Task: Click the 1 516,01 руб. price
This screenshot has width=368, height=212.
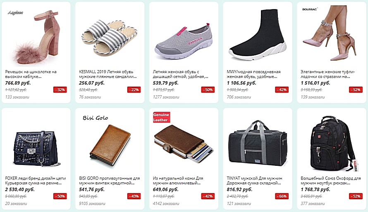Action: [x=315, y=83]
